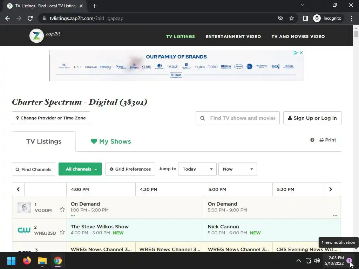359x269 pixels.
Task: Go back using browser back arrow
Action: [8, 18]
